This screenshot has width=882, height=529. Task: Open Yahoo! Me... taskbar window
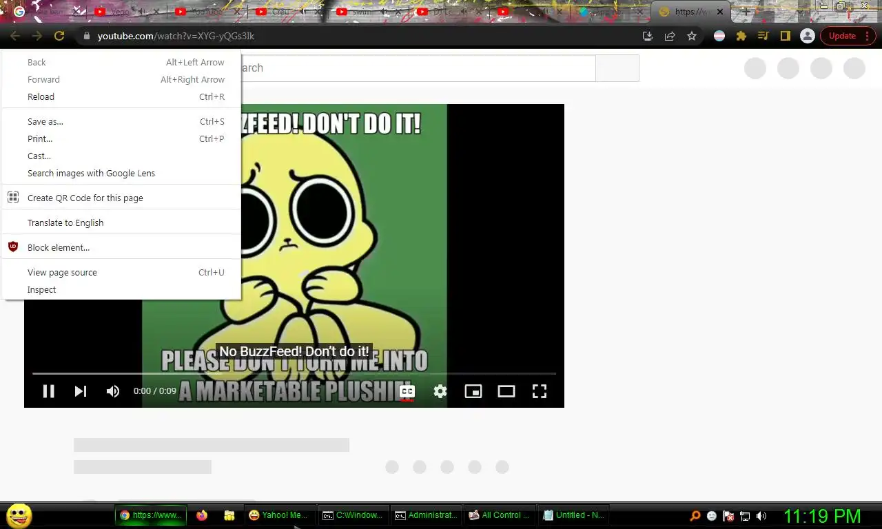click(280, 515)
